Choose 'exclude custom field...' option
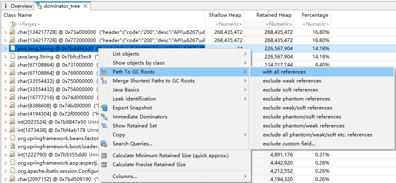396x183 pixels. click(x=322, y=144)
